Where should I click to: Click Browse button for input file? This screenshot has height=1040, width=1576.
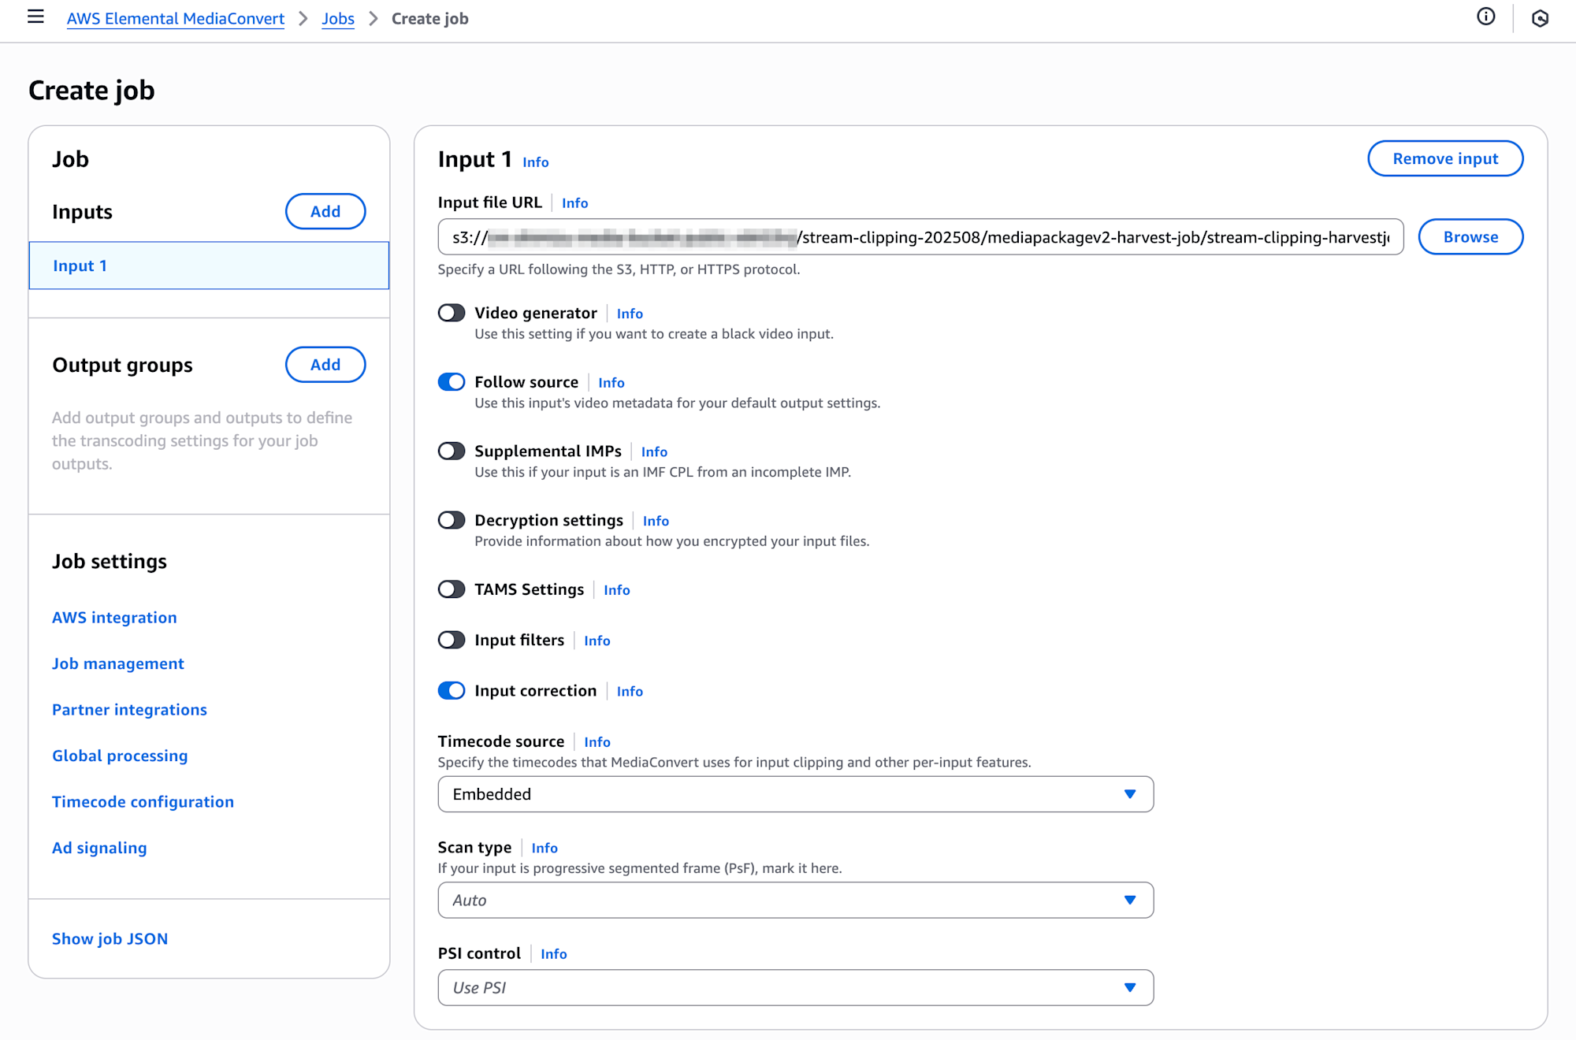(1470, 236)
